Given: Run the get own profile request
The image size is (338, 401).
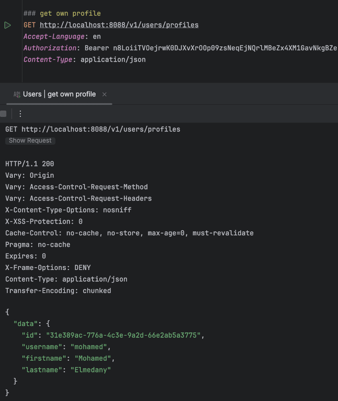Looking at the screenshot, I should click(x=8, y=25).
